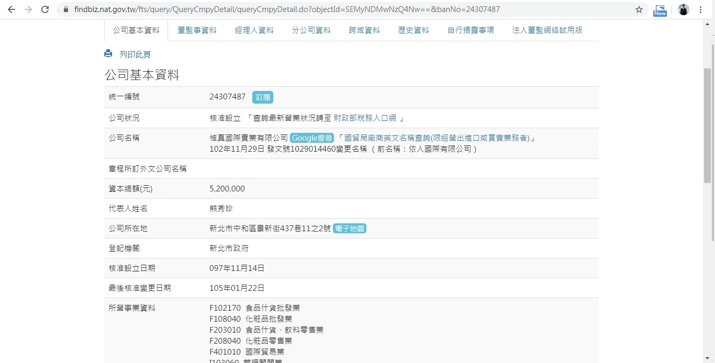
Task: Reload the page with refresh icon
Action: point(45,9)
